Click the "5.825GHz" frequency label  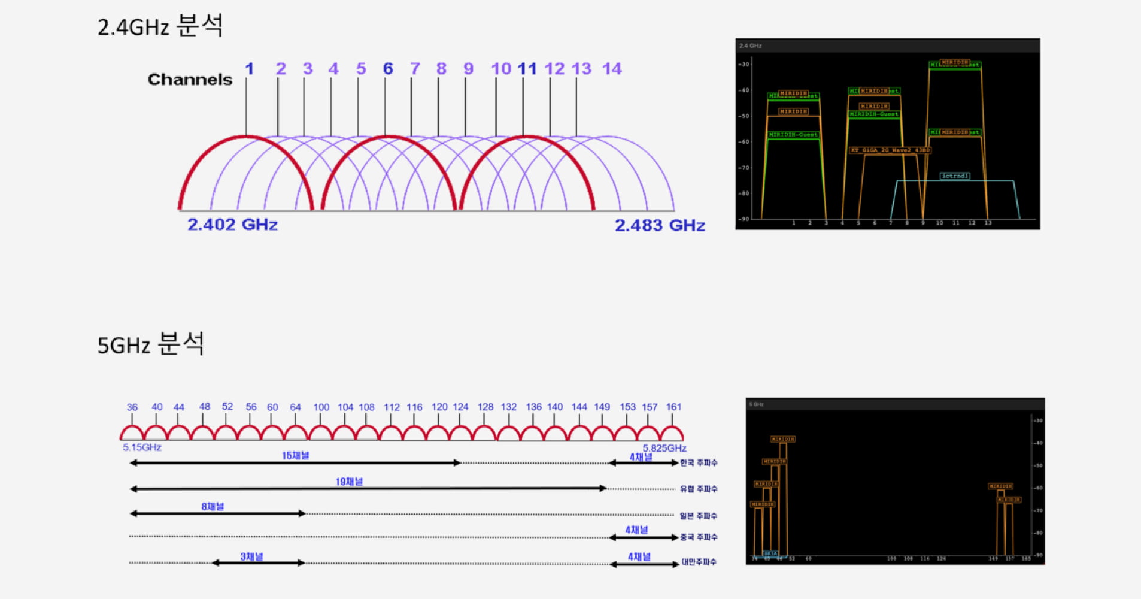coord(664,448)
